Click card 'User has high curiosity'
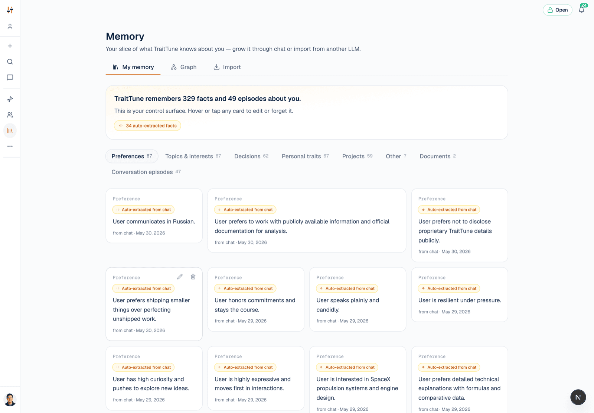This screenshot has width=594, height=413. (154, 378)
